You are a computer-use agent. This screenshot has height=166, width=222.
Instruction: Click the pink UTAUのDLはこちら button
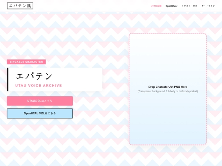click(x=40, y=101)
